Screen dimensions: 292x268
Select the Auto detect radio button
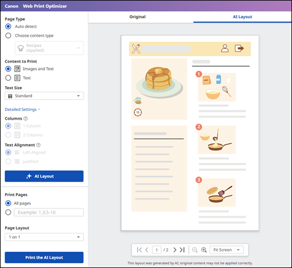point(8,26)
